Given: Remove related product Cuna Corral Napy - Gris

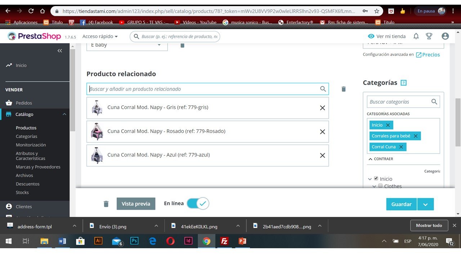Looking at the screenshot, I should (323, 108).
